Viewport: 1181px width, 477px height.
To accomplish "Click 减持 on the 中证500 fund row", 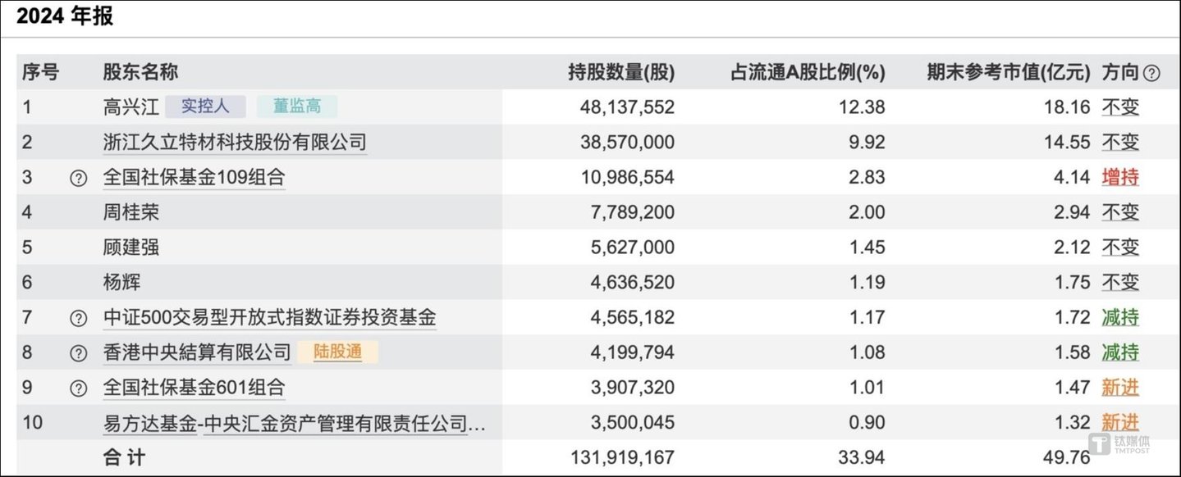I will pos(1121,317).
